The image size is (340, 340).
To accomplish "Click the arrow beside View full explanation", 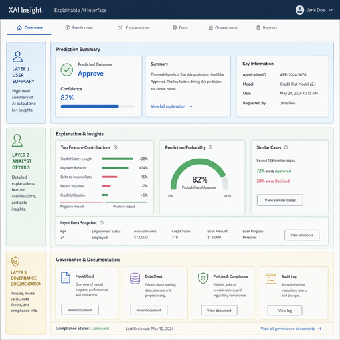I will (x=190, y=106).
